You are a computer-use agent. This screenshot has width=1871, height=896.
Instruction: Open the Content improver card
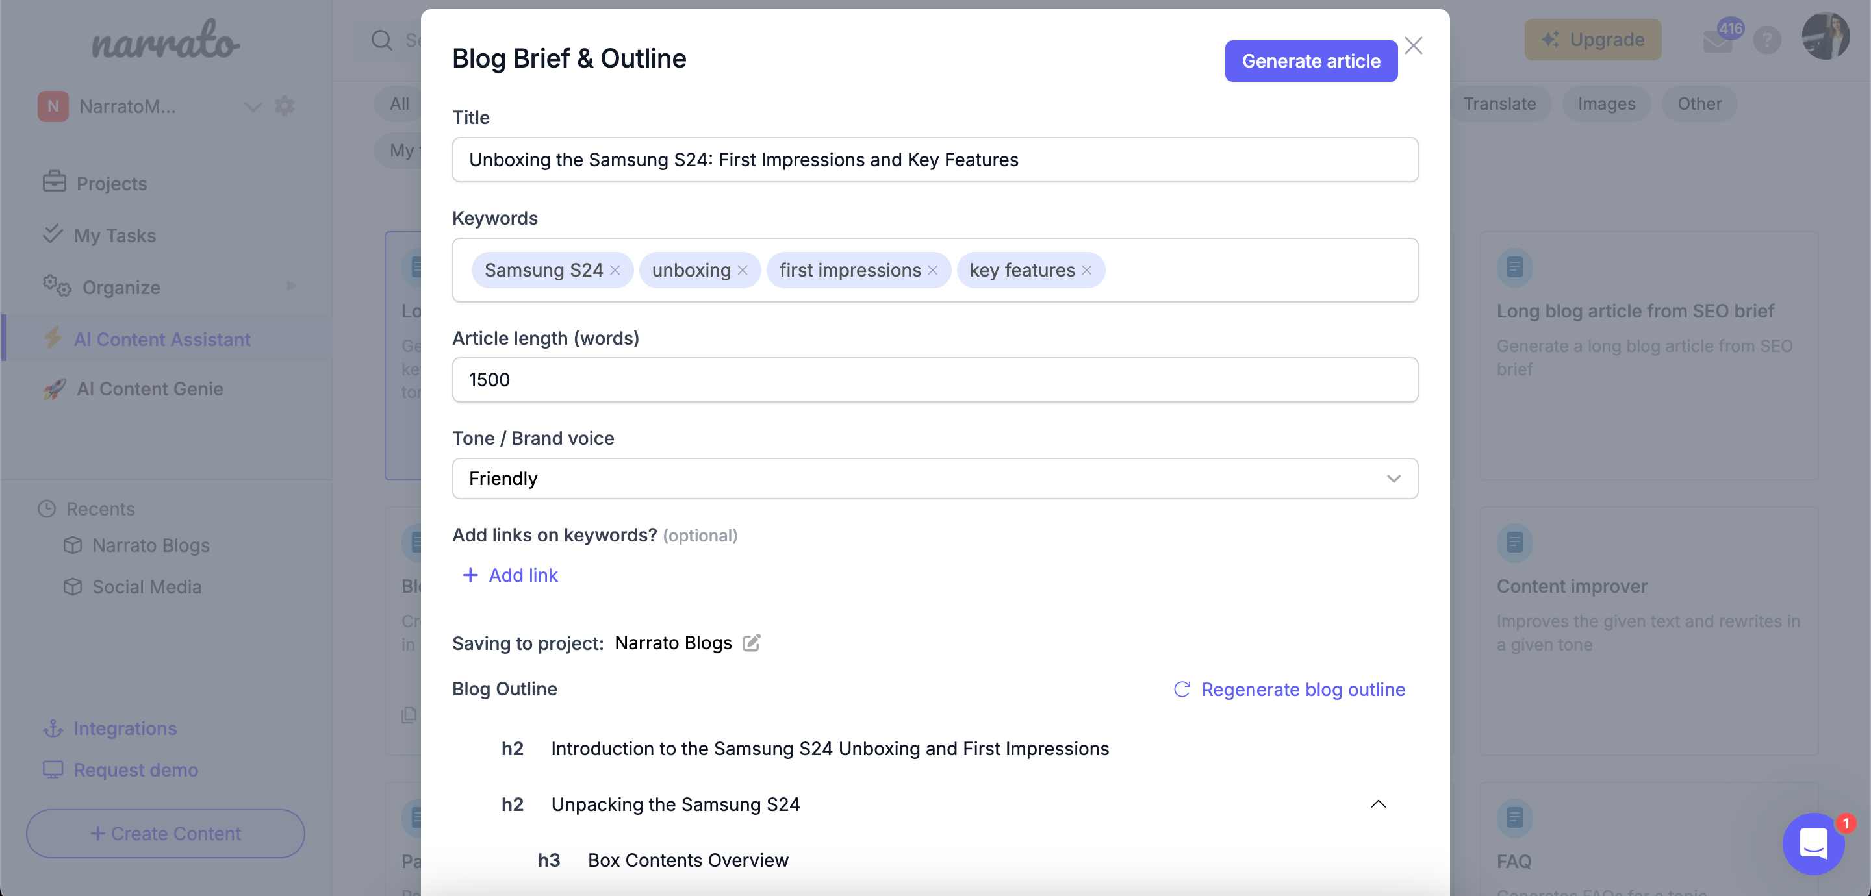[x=1649, y=630]
